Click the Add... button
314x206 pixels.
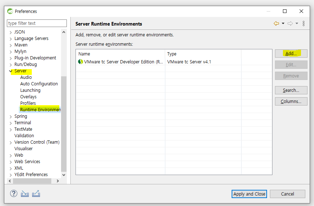point(291,54)
